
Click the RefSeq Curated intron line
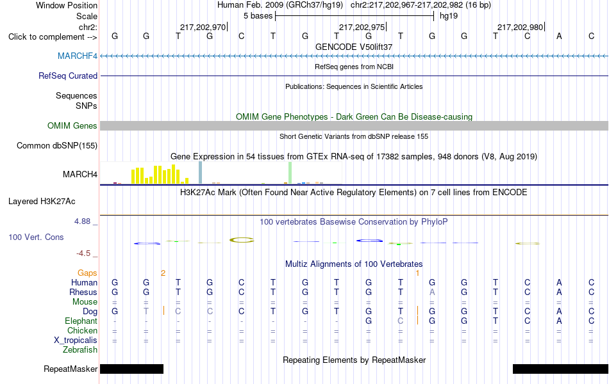click(x=355, y=76)
